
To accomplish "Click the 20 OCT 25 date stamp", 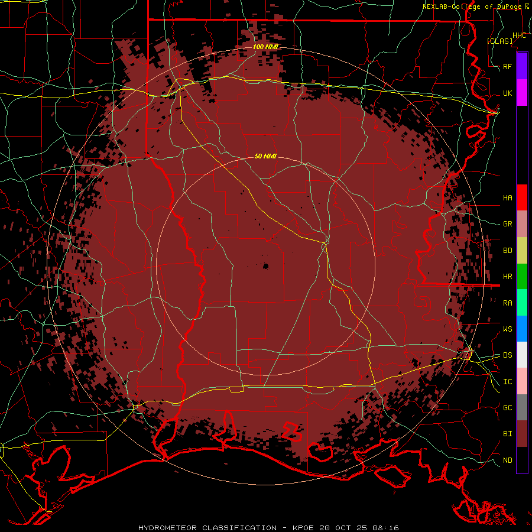I will tap(343, 528).
